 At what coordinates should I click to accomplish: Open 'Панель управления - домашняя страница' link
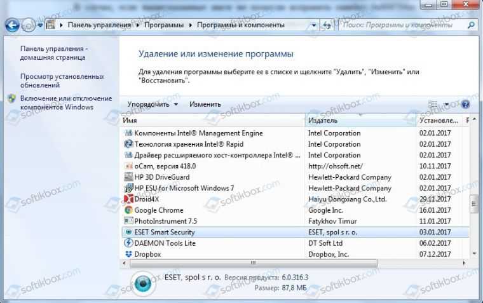coord(54,53)
